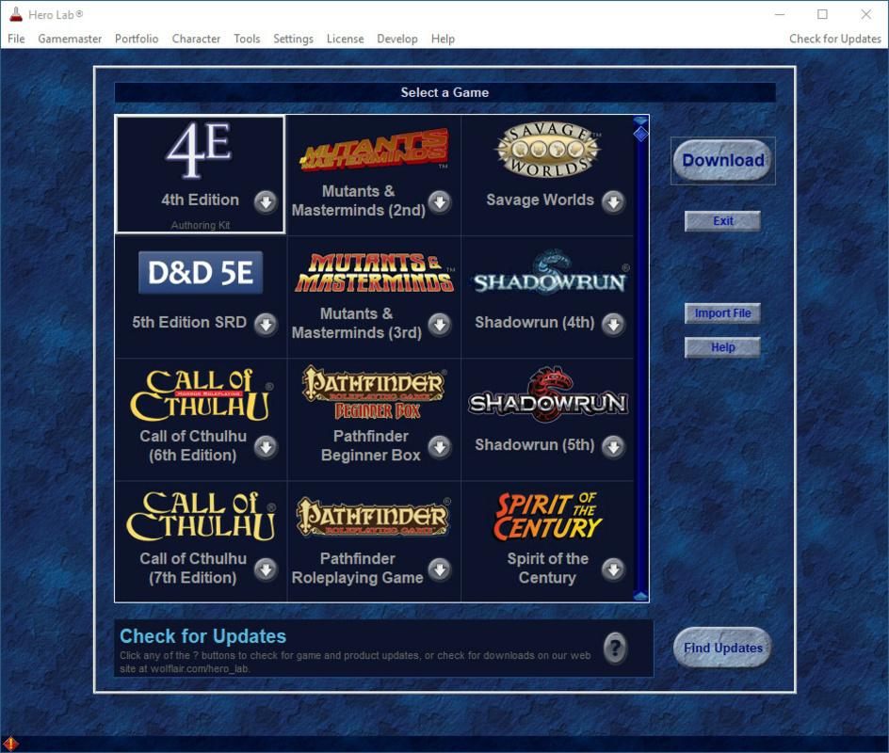Select the Pathfinder Beginner Box logo

373,392
